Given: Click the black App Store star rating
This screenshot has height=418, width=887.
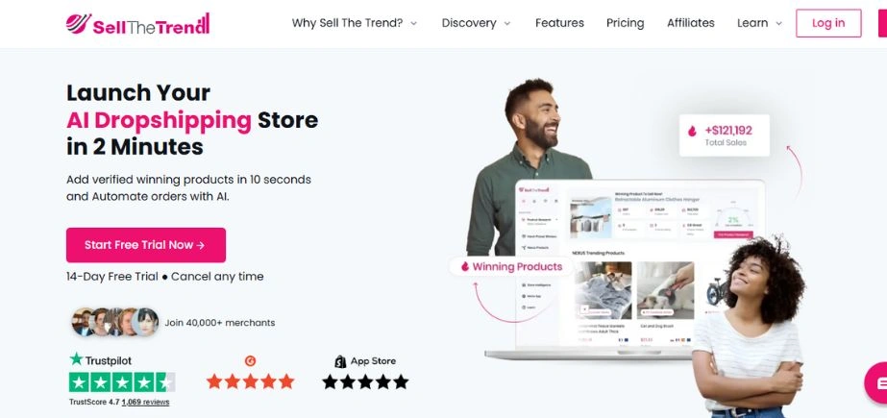Looking at the screenshot, I should point(365,381).
